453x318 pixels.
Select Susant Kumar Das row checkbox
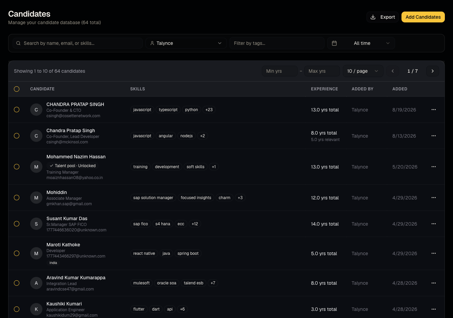(x=17, y=224)
